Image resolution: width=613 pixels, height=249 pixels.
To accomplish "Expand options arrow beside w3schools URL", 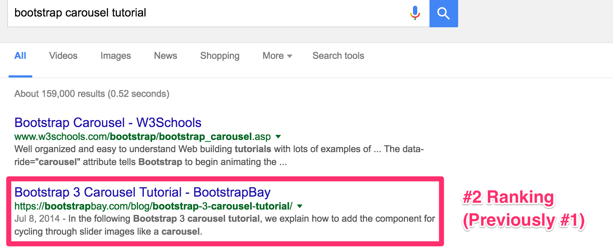I will (x=278, y=137).
